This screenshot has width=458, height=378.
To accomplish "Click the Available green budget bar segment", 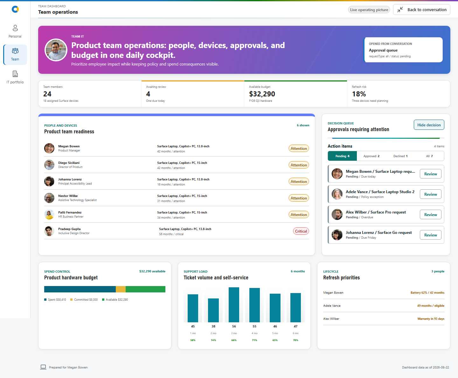I will 145,289.
